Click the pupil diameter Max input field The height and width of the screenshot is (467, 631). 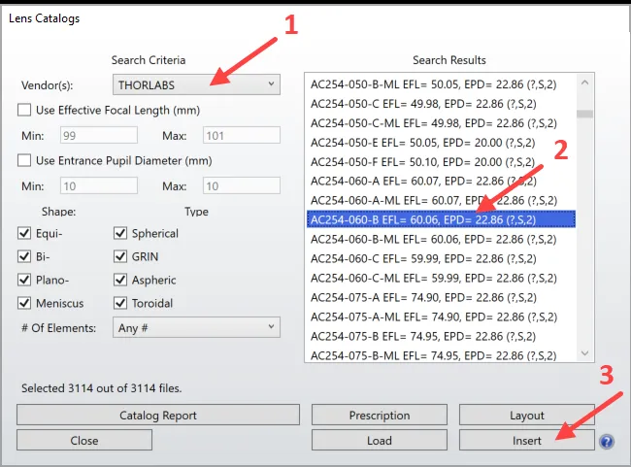click(241, 185)
